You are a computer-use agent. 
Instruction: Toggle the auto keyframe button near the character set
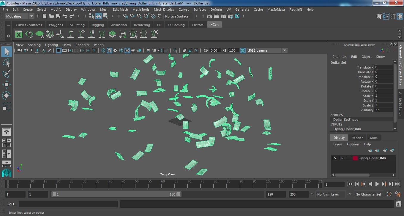[x=389, y=194]
